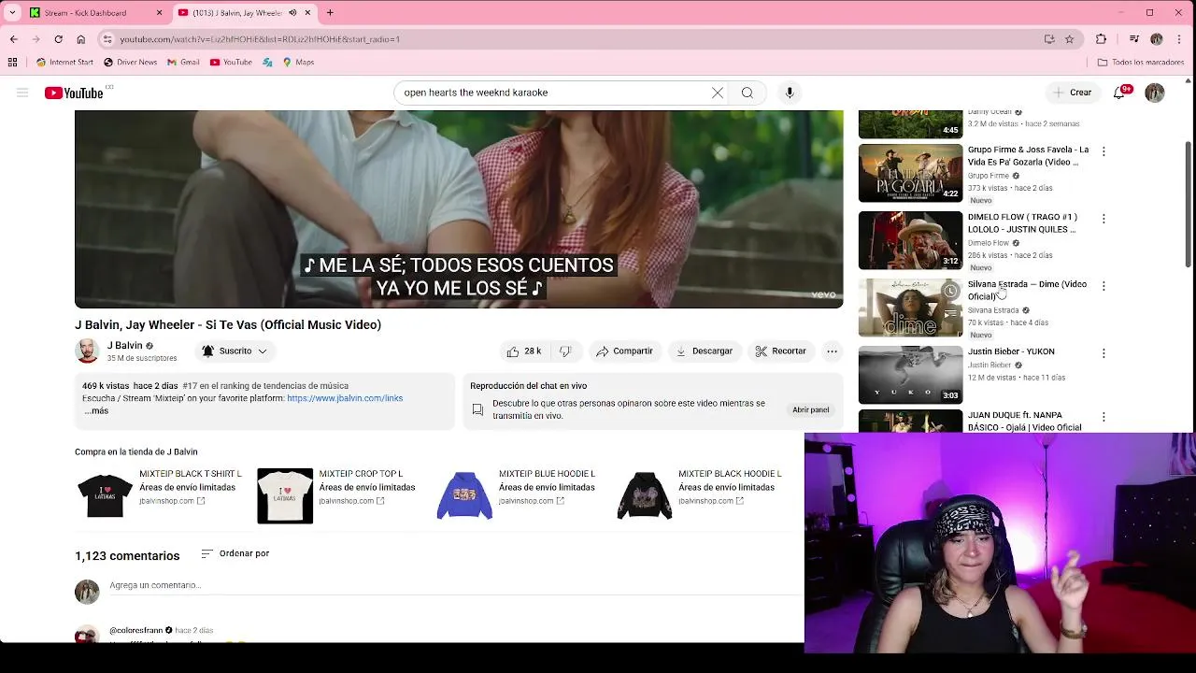Open MIXTEIP CROP TOP L product
This screenshot has height=673, width=1196.
338,494
